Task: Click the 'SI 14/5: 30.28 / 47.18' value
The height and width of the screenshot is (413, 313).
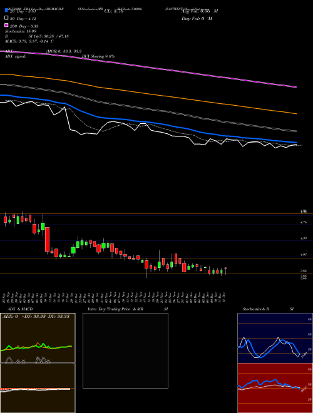Action: pos(48,36)
